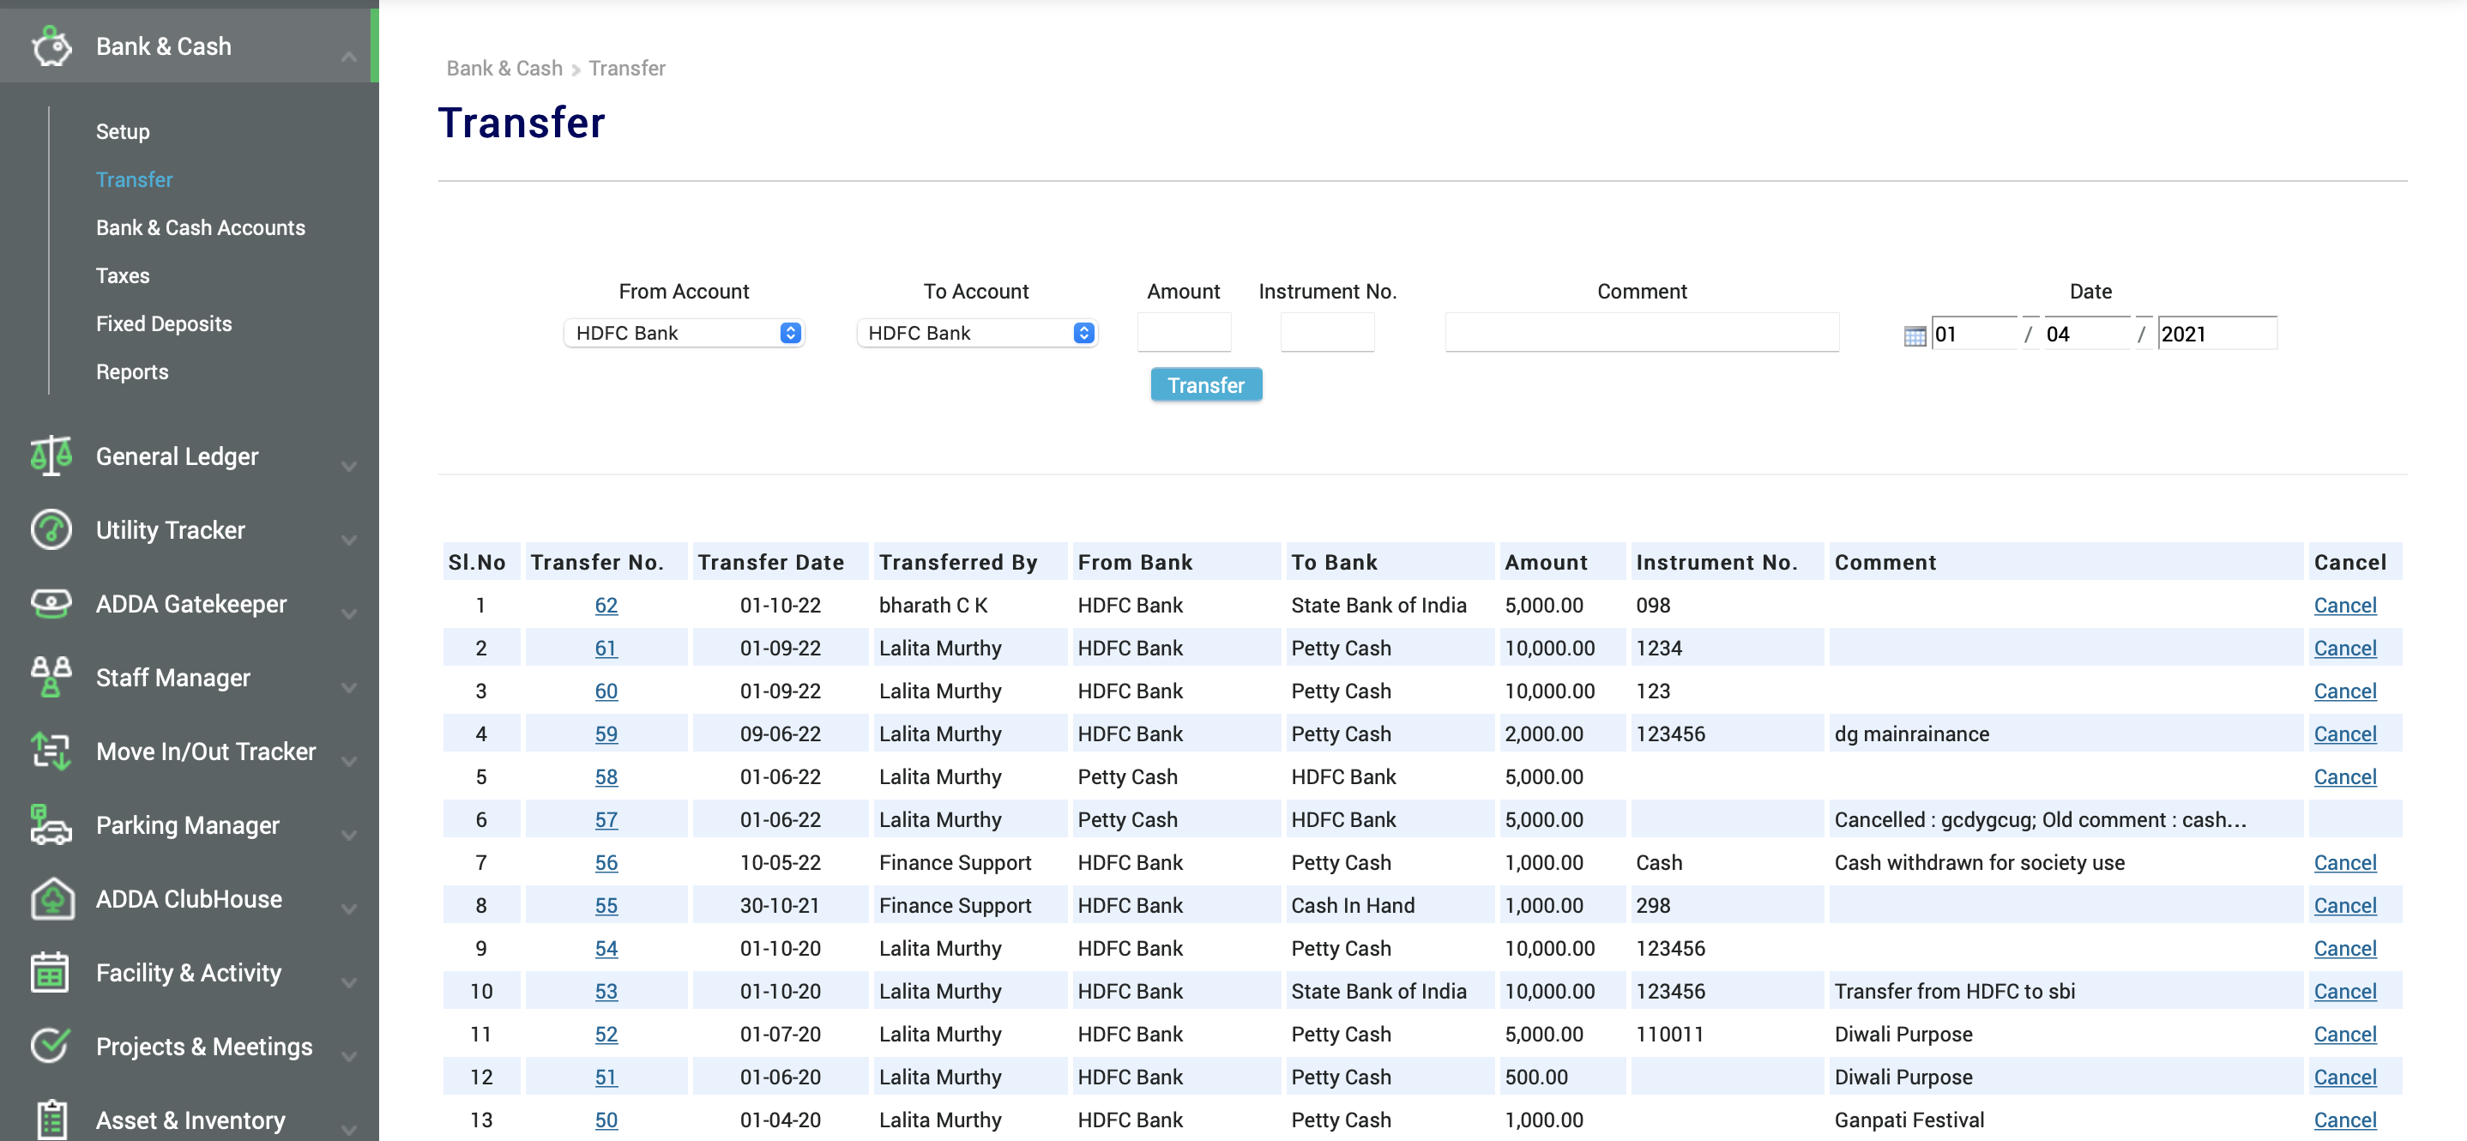Open the ADDA Gatekeeper icon

(51, 604)
